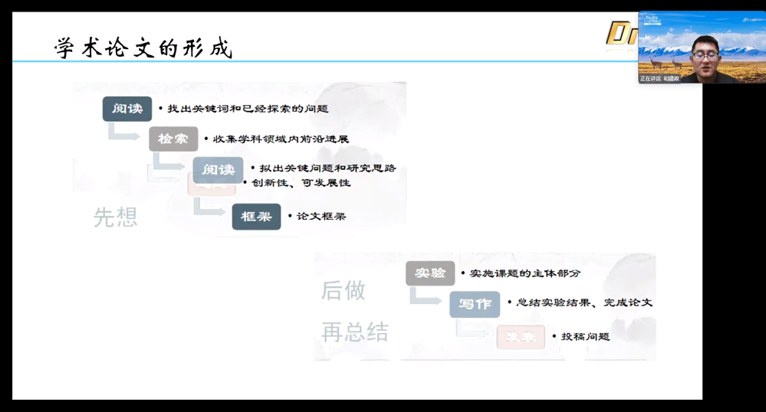Click the 先想 label
The image size is (766, 412).
115,217
